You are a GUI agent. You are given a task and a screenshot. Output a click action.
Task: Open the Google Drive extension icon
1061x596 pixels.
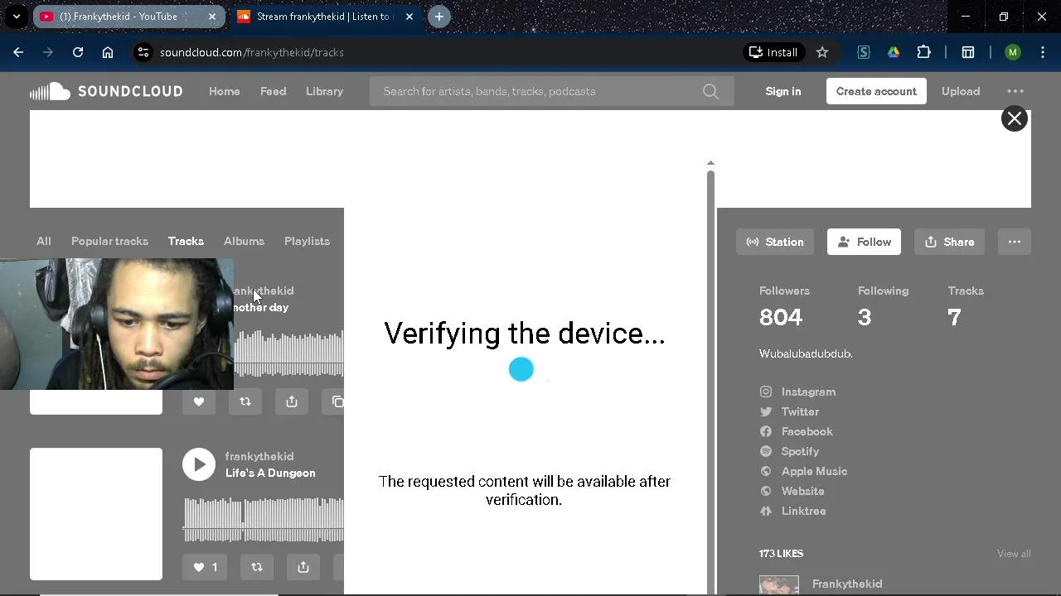point(894,52)
